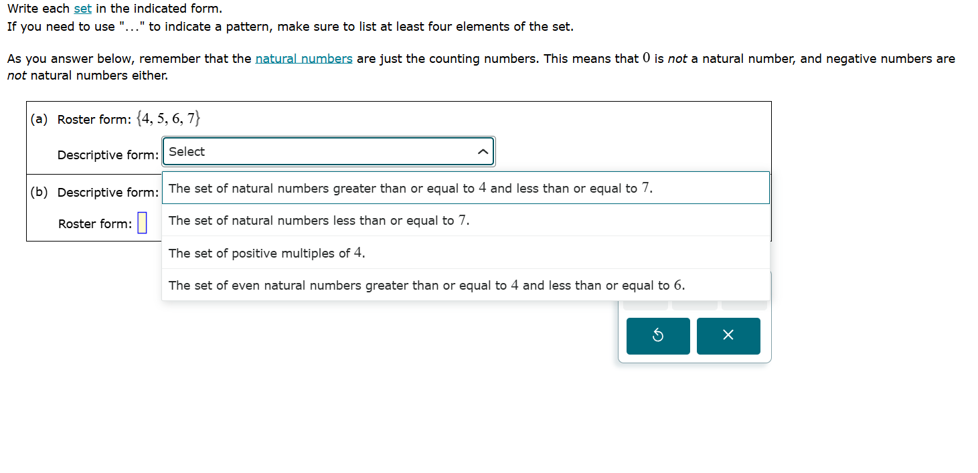Click the undo arrow icon in the answer palette
This screenshot has width=978, height=473.
(657, 336)
